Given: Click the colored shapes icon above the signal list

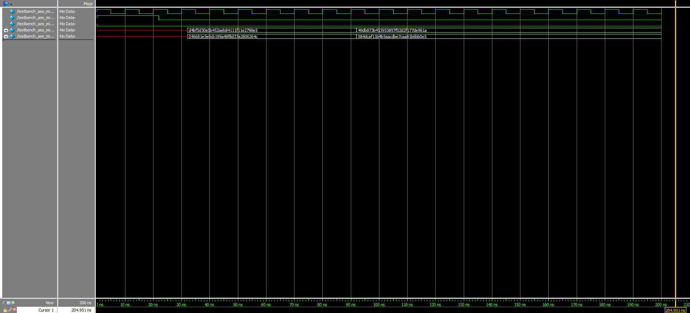Looking at the screenshot, I should tap(6, 4).
